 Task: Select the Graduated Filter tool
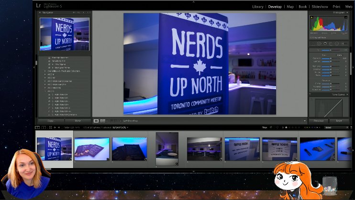[x=331, y=43]
